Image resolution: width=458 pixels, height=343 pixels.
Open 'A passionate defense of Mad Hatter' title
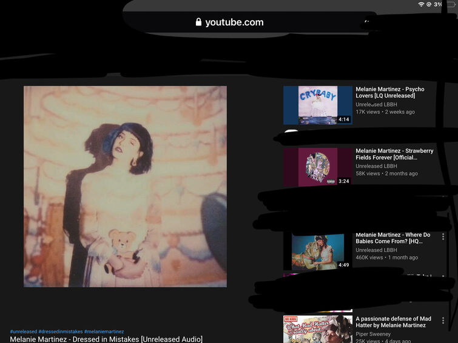point(393,322)
